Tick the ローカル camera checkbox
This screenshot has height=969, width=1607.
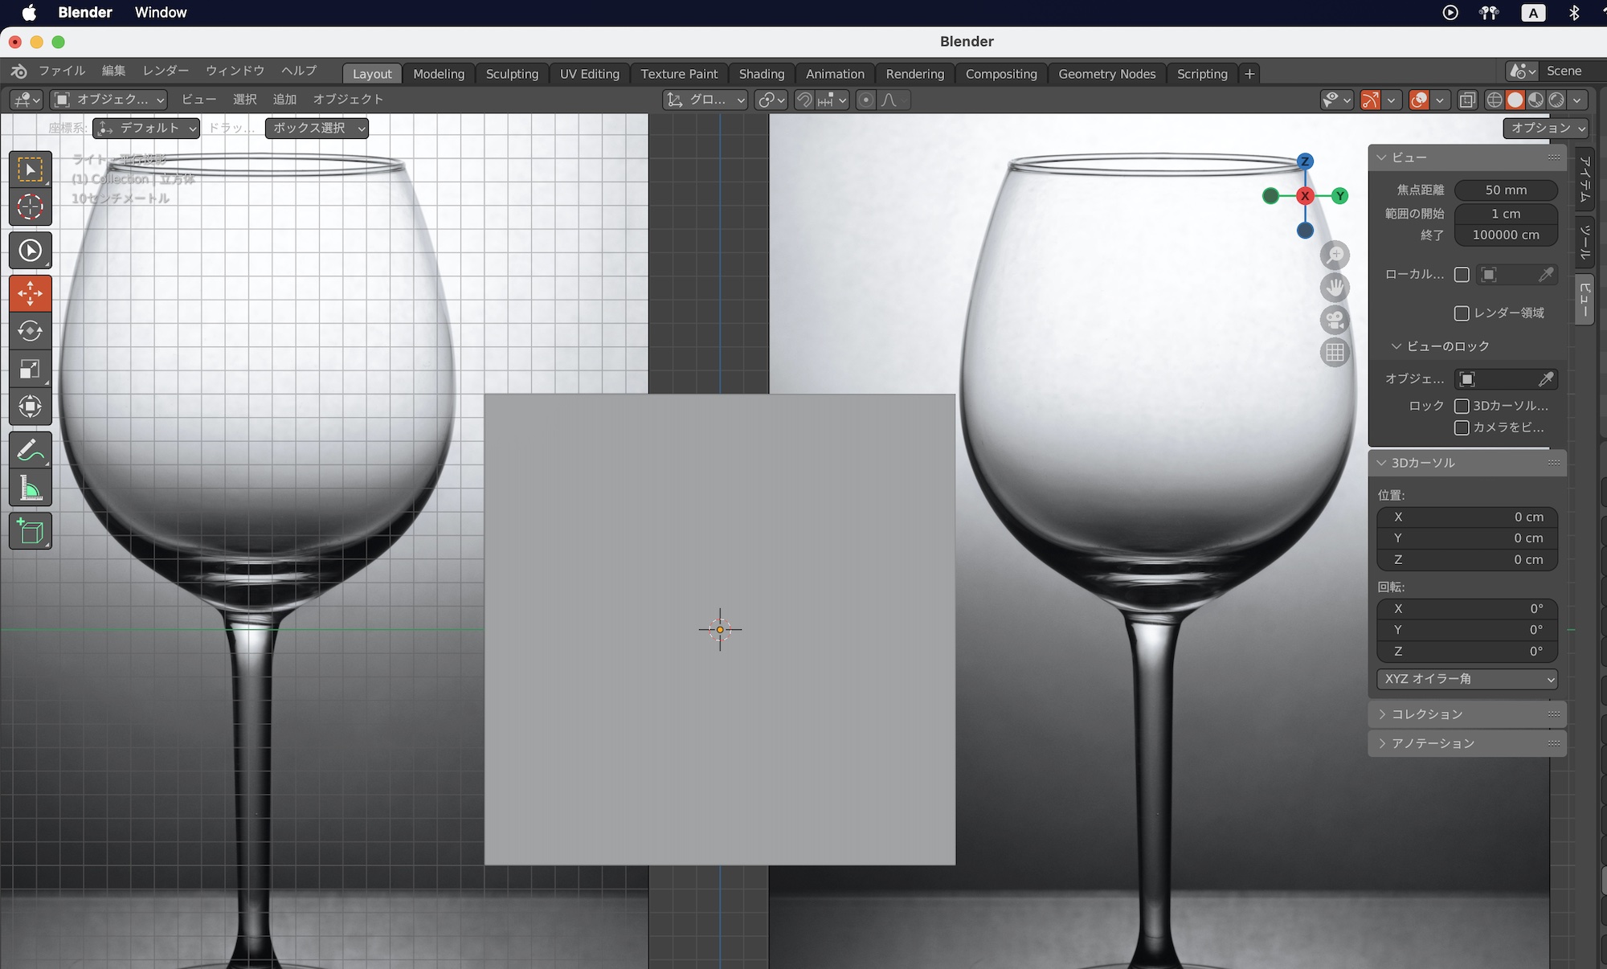tap(1462, 275)
